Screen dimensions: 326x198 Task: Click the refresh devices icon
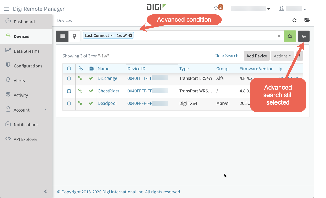tap(294, 20)
